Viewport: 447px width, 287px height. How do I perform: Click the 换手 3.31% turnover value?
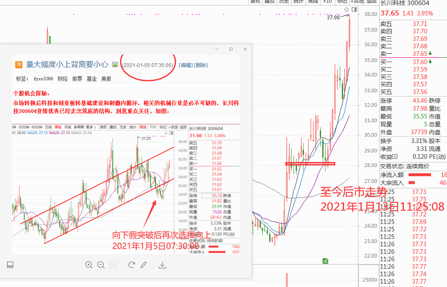[419, 141]
